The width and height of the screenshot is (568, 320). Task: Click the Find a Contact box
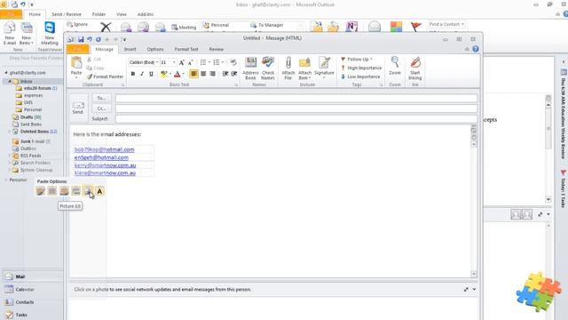point(446,24)
